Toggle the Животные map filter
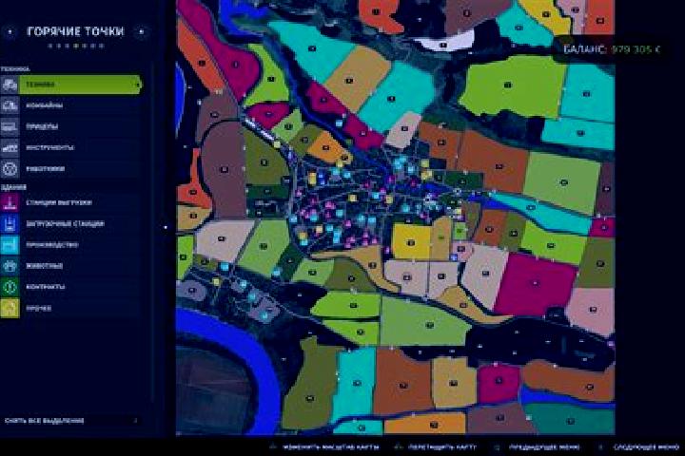685x456 pixels. tap(71, 266)
